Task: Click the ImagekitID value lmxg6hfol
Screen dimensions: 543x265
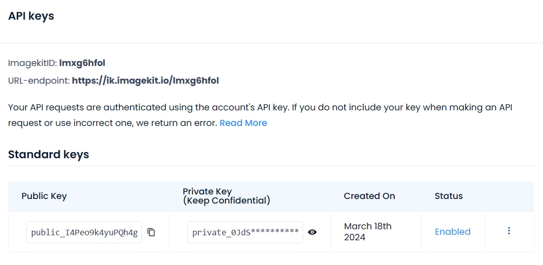Action: [82, 63]
